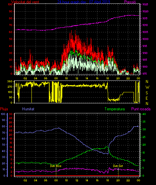Click the 'Pressió' label
The height and width of the screenshot is (185, 156).
(130, 2)
